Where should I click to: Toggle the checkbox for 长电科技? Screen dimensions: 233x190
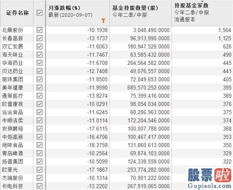[40, 186]
